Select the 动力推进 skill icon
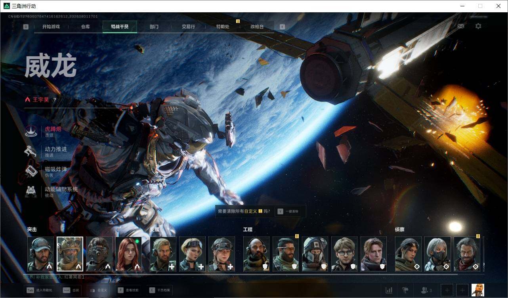 click(31, 151)
